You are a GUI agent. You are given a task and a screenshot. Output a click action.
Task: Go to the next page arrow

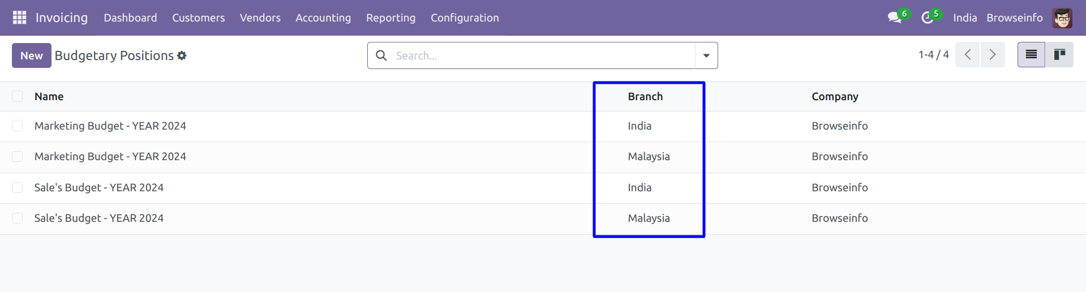click(993, 55)
